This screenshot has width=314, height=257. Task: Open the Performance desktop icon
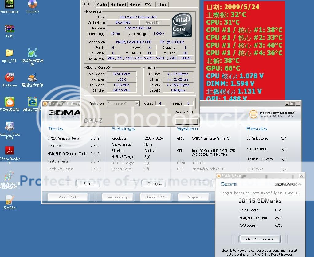pos(9,7)
